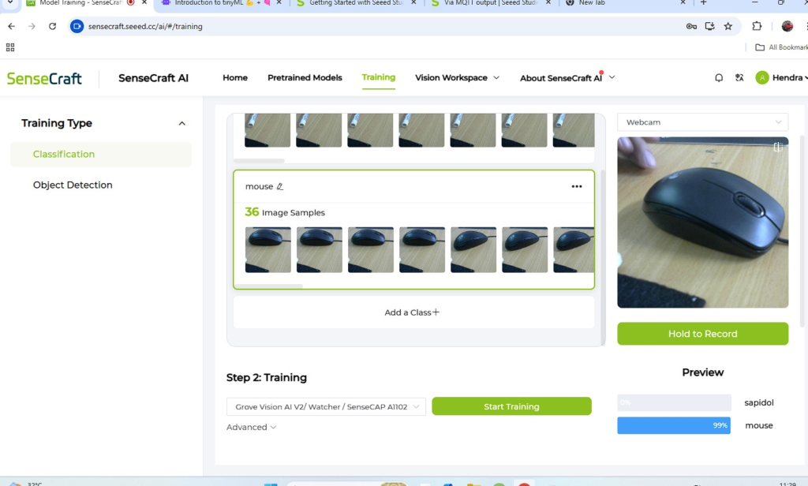Open the notifications bell
Image resolution: width=808 pixels, height=486 pixels.
point(719,78)
